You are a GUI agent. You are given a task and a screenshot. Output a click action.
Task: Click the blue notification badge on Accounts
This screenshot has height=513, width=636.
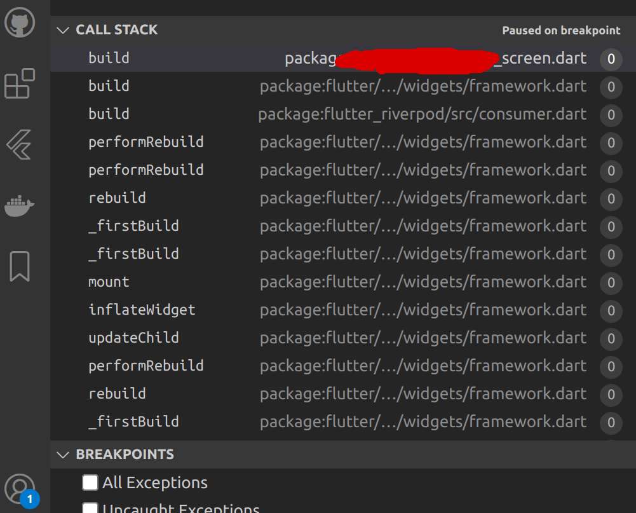[x=31, y=500]
